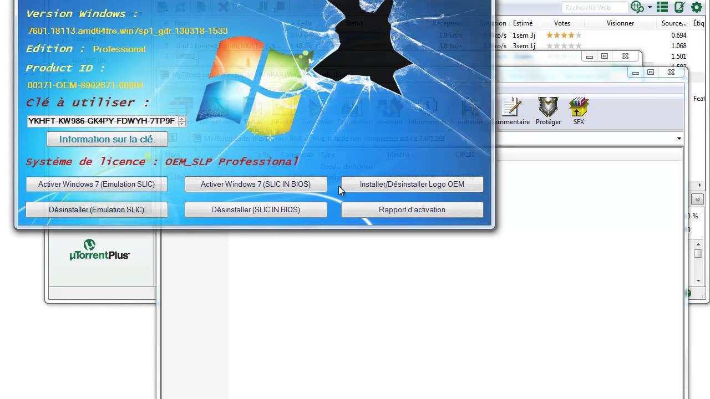Open search provider dropdown arrow
The width and height of the screenshot is (710, 399).
tap(649, 8)
